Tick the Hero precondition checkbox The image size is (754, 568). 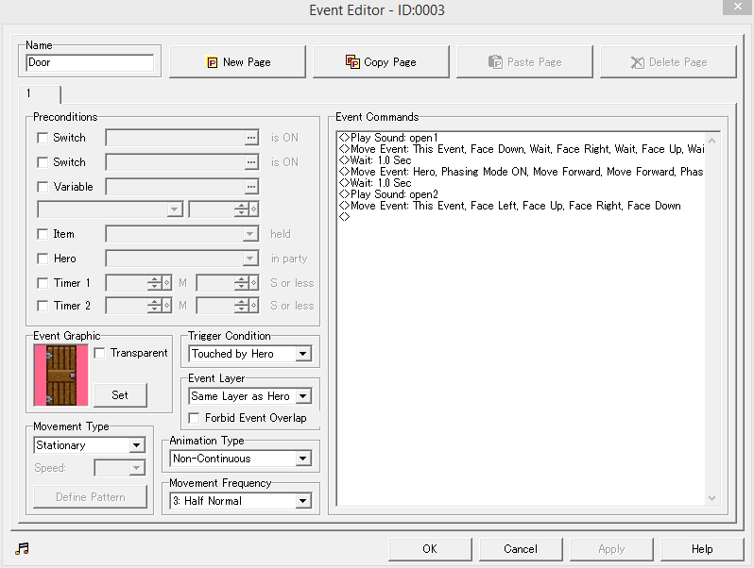coord(43,259)
